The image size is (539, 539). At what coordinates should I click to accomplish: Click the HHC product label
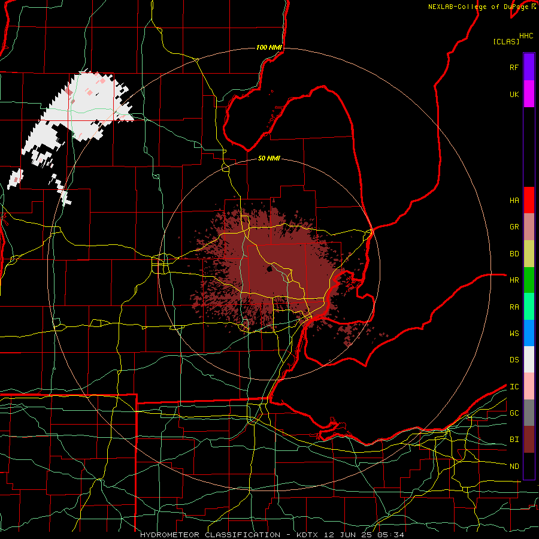click(x=526, y=35)
